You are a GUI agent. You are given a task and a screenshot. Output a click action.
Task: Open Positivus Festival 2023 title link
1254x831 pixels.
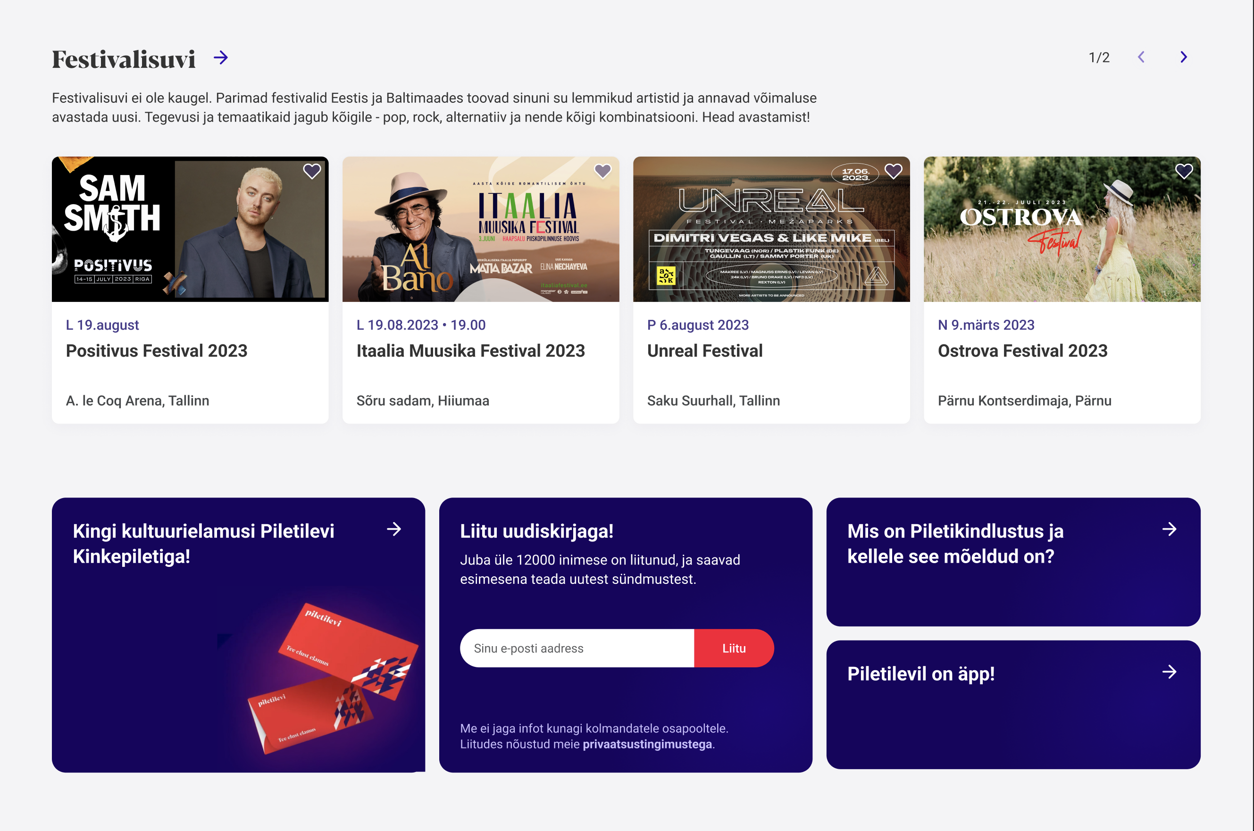[x=156, y=351]
